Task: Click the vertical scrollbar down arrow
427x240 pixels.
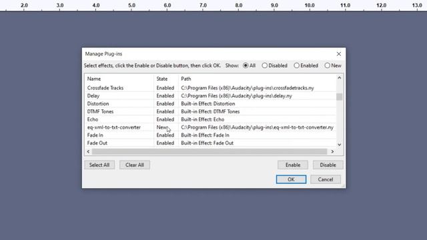Action: click(340, 145)
